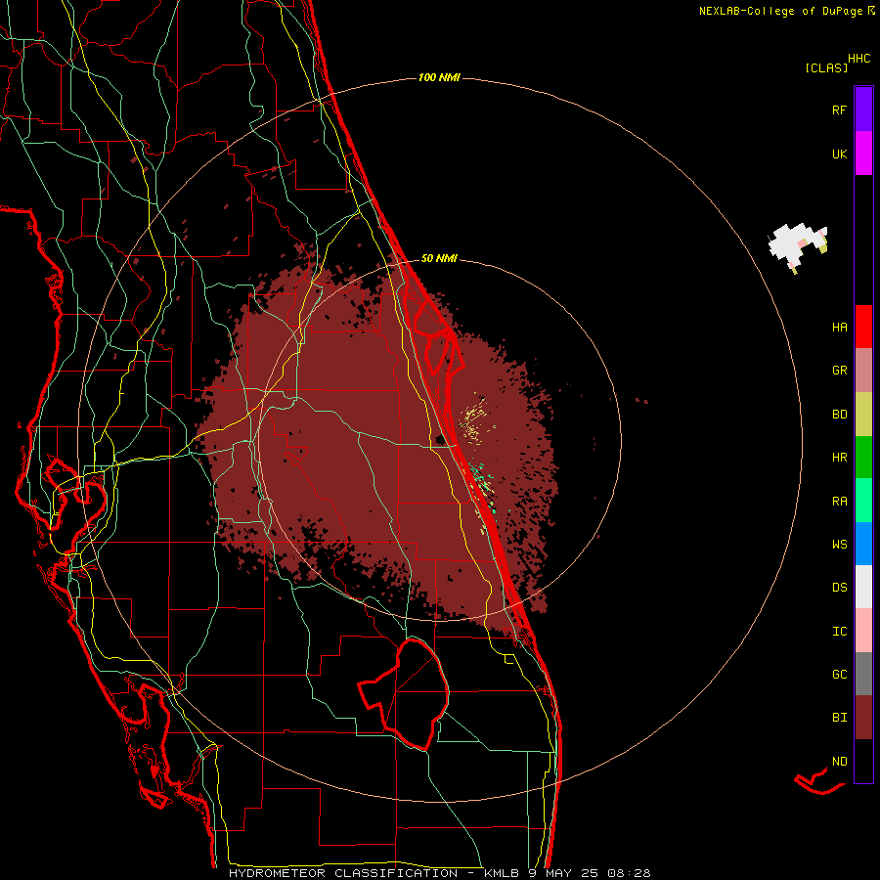Click the HA legend label
Viewport: 880px width, 880px height.
pyautogui.click(x=839, y=328)
